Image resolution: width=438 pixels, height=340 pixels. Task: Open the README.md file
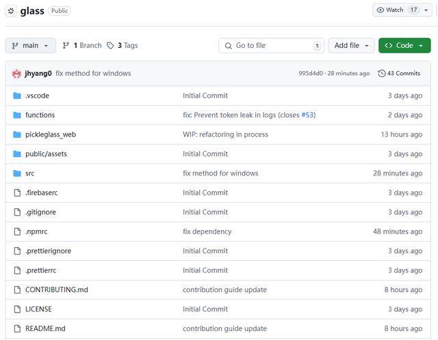45,328
